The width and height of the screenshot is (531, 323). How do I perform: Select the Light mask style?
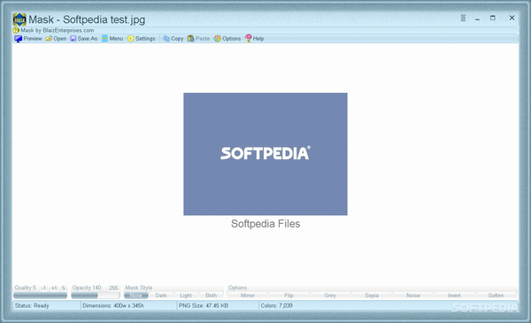(x=186, y=296)
